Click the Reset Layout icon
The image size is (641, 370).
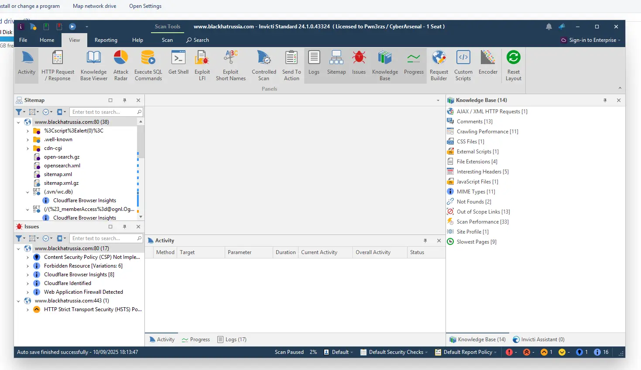click(x=513, y=65)
